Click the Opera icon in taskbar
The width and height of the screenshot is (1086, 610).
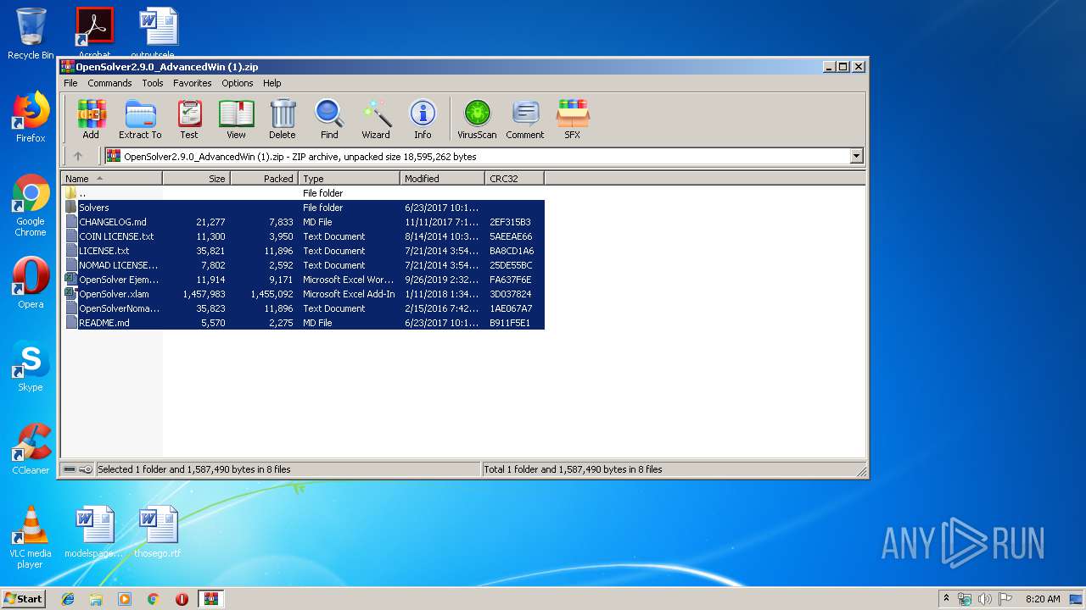pos(182,599)
